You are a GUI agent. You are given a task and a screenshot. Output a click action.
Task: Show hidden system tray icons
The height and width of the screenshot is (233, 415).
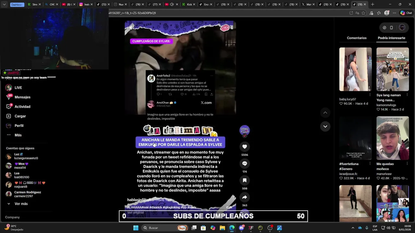point(353,228)
